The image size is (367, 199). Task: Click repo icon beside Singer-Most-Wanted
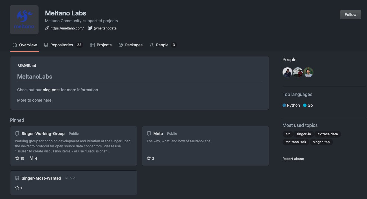point(17,178)
